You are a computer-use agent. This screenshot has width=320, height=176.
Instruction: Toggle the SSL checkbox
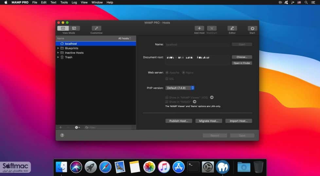pos(167,79)
